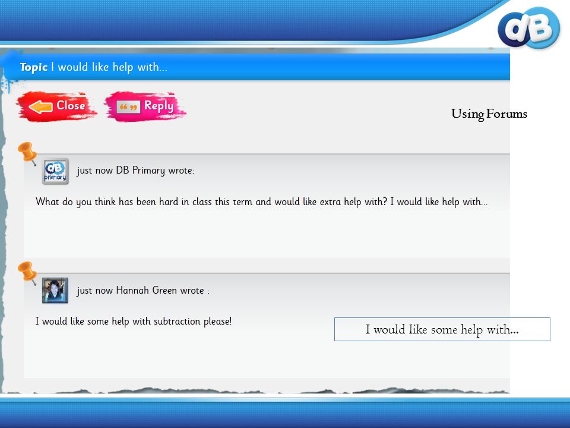Click the 'What do you think has been hard' message
This screenshot has width=570, height=428.
click(x=261, y=202)
